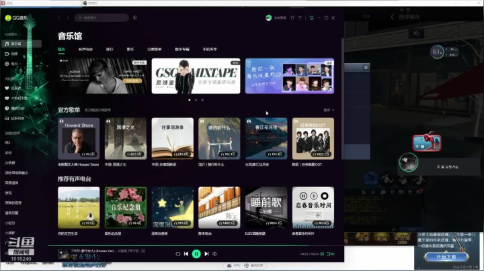This screenshot has width=484, height=271.
Task: Open the purple CD promotion banner
Action: pyautogui.click(x=290, y=76)
